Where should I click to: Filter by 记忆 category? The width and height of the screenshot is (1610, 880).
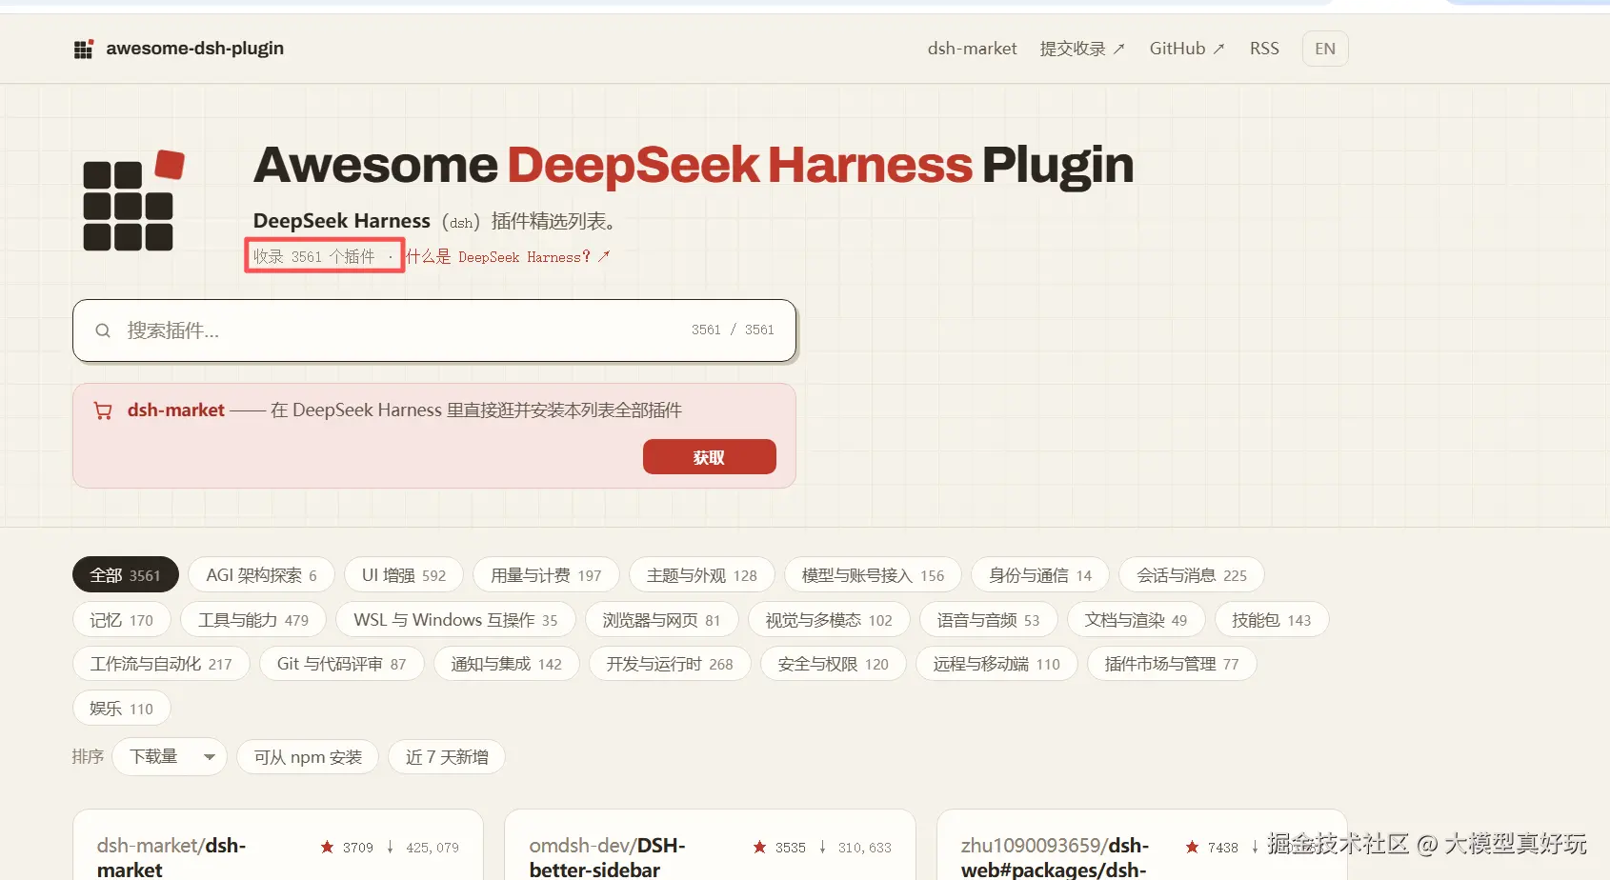122,619
